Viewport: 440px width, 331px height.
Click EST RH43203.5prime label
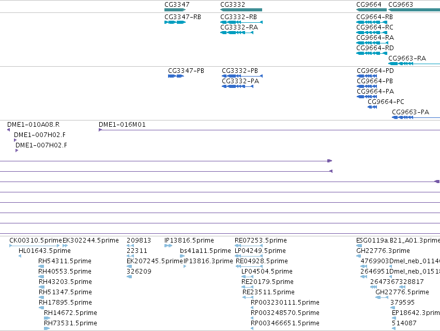click(x=65, y=282)
